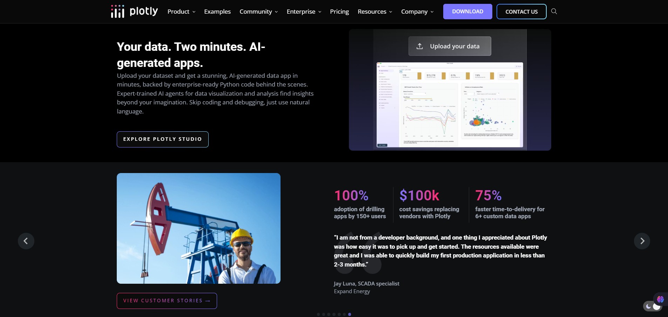Open the Pricing nav link

(339, 12)
